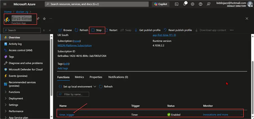254x119 pixels.
Task: Click Refresh in the top command bar
Action: point(82,30)
